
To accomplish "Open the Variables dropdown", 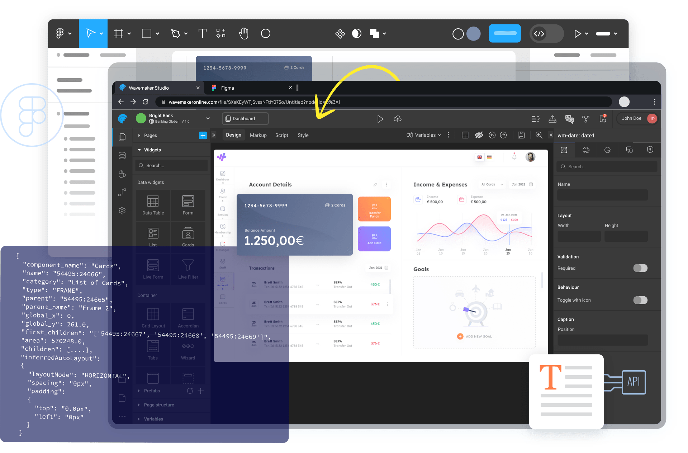I will pyautogui.click(x=424, y=135).
